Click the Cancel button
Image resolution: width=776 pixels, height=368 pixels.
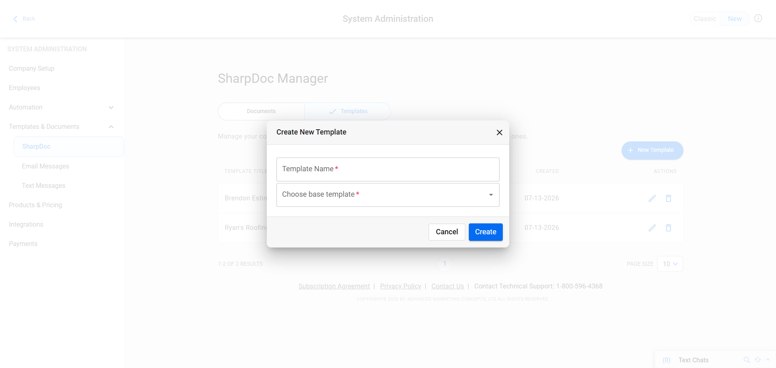[447, 232]
